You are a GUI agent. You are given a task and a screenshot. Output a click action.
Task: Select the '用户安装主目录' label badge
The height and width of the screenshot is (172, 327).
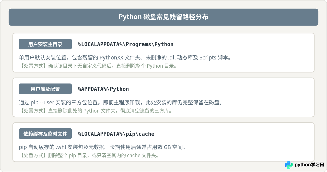pos(45,44)
